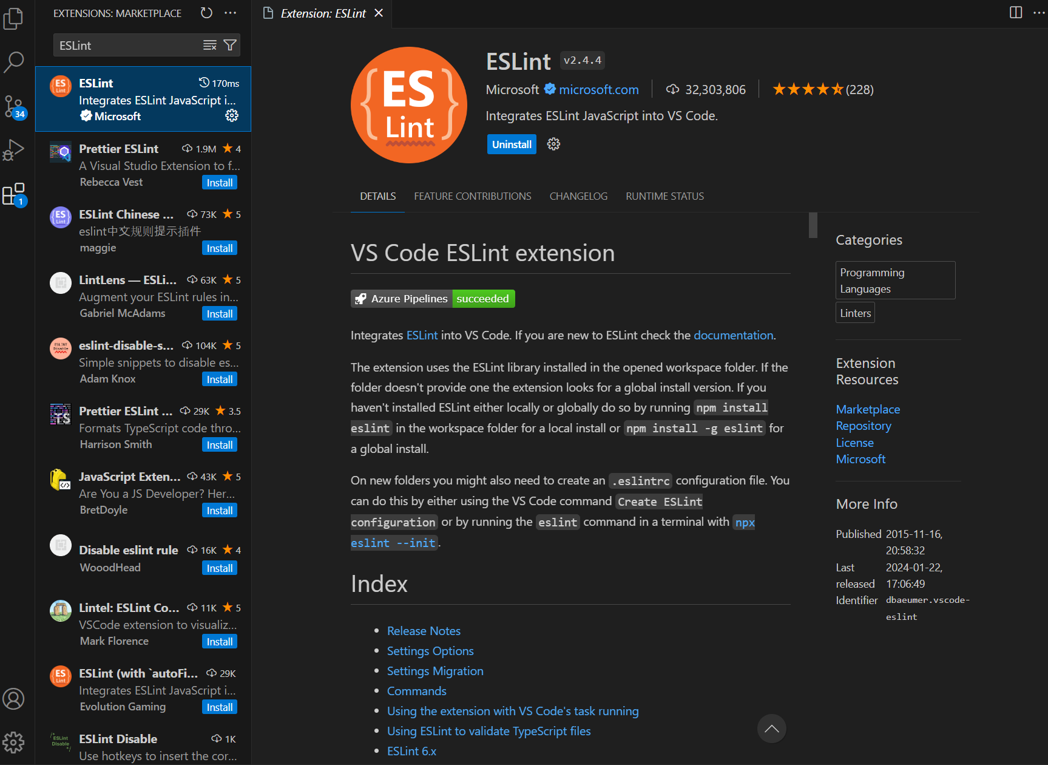
Task: Click the ESLint v2.4.4 version label
Action: click(583, 60)
